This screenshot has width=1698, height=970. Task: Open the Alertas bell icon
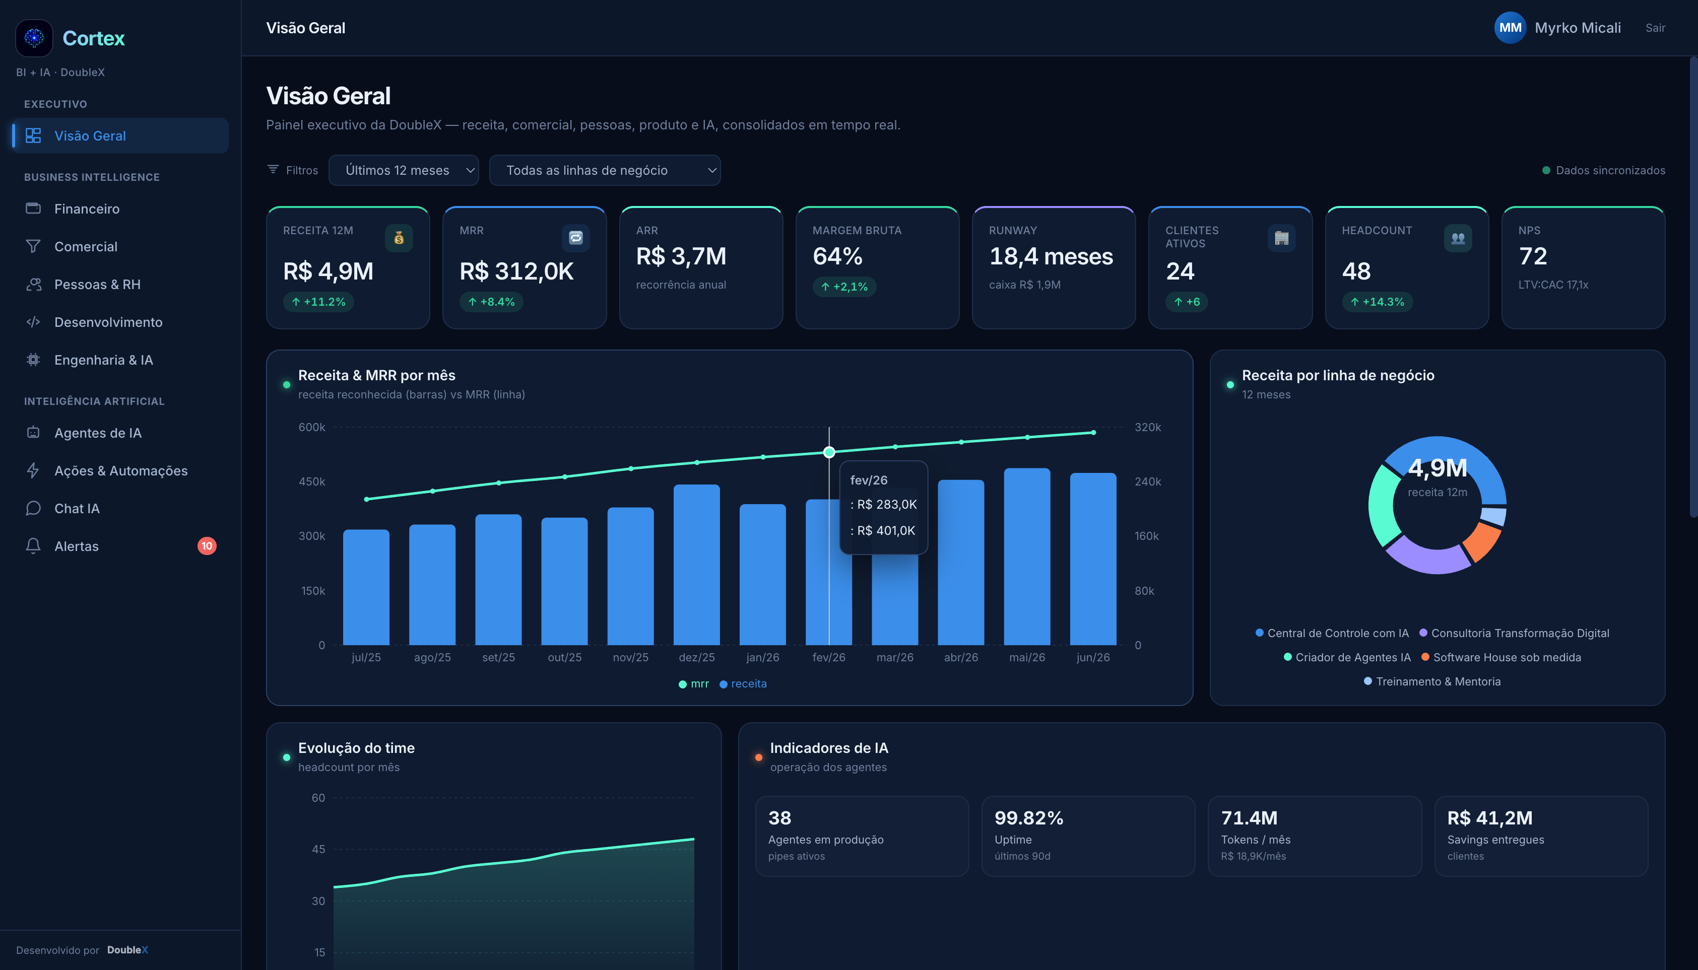point(33,546)
